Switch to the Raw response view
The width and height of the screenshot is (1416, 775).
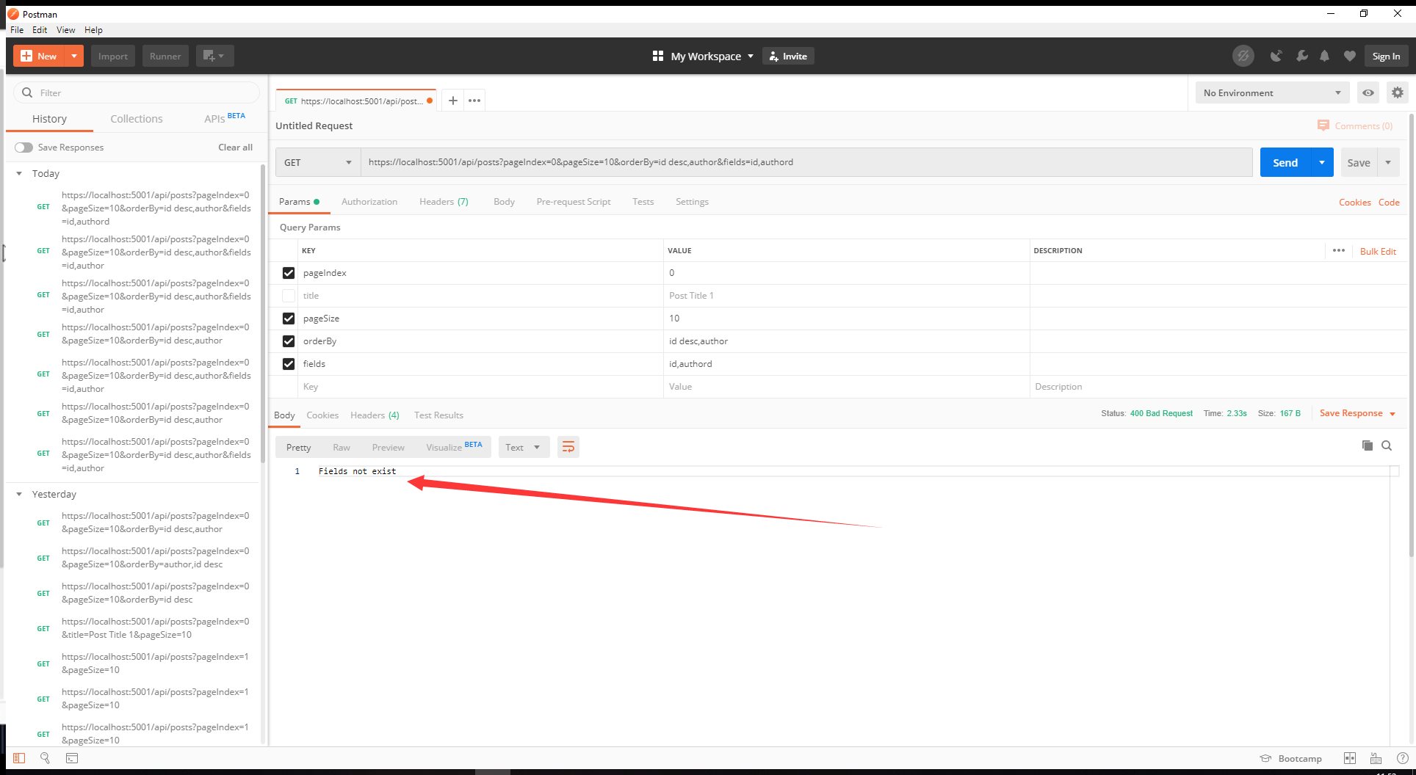coord(342,447)
